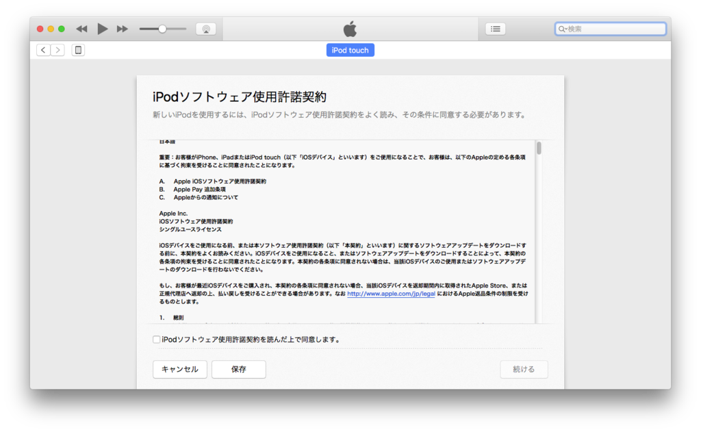
Task: Click the volume slider knob
Action: point(162,29)
